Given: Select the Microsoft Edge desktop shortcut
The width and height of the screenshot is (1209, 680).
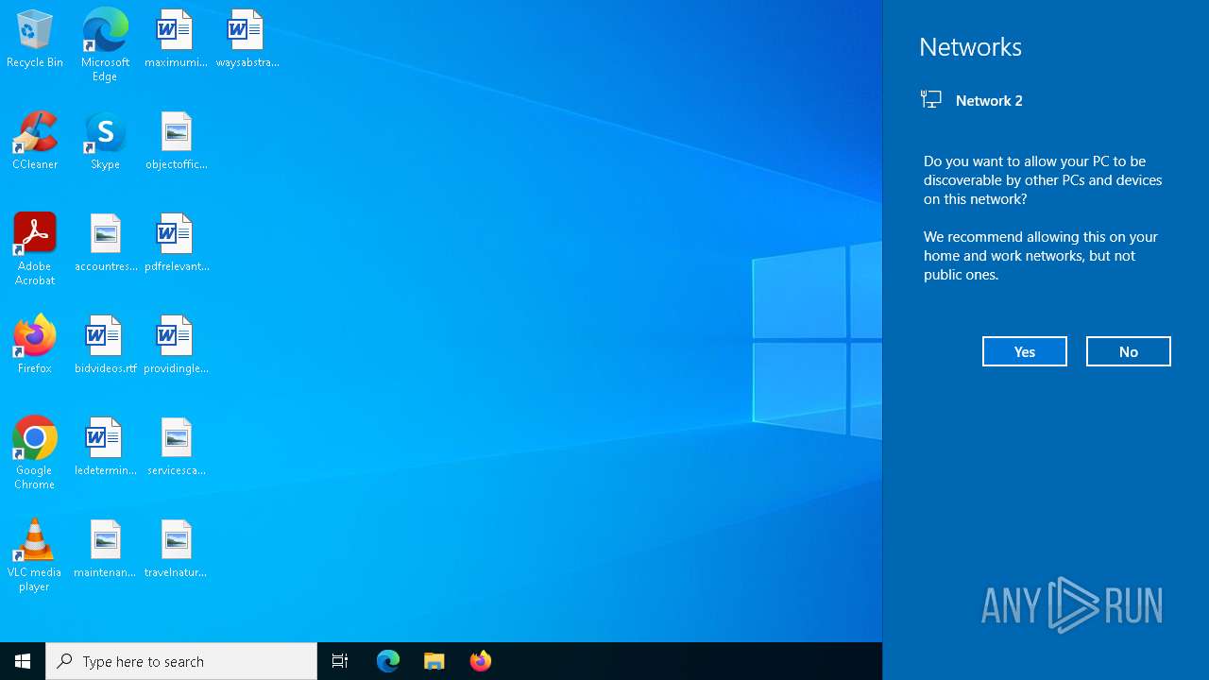Looking at the screenshot, I should tap(105, 45).
